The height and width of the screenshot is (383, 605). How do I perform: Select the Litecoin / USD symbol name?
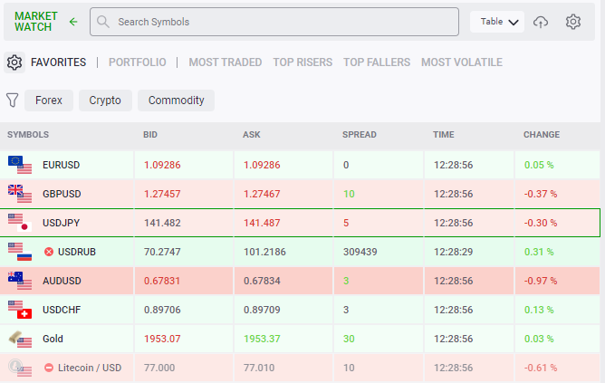coord(90,368)
